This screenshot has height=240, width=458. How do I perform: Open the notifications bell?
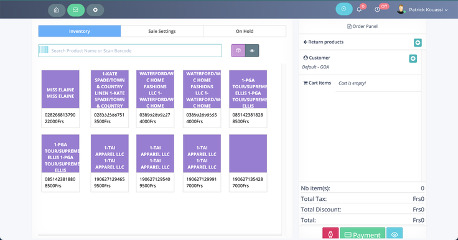(x=359, y=9)
